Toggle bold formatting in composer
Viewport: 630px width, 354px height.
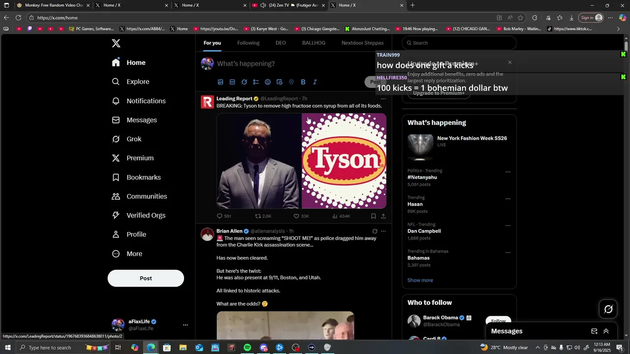pos(303,82)
